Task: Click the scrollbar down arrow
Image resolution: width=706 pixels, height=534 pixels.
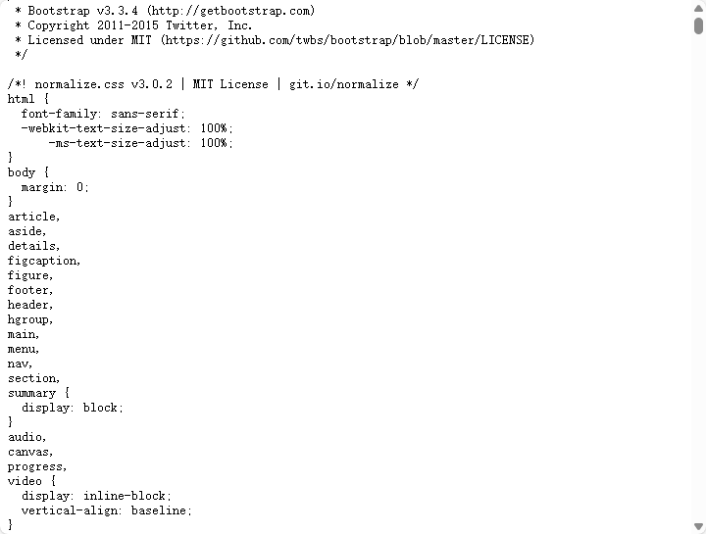Action: (x=698, y=526)
